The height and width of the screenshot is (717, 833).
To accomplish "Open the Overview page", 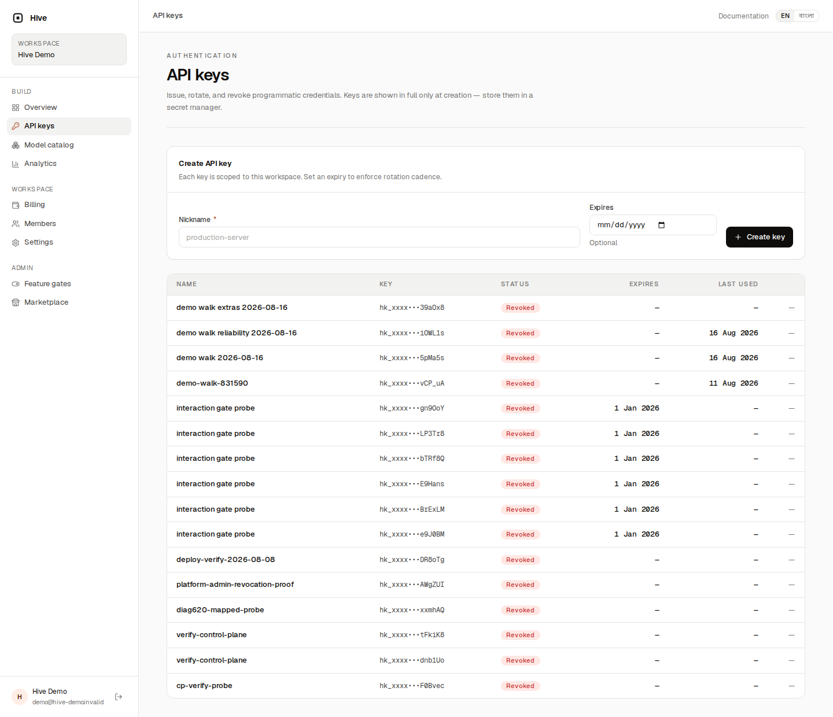I will (69, 108).
